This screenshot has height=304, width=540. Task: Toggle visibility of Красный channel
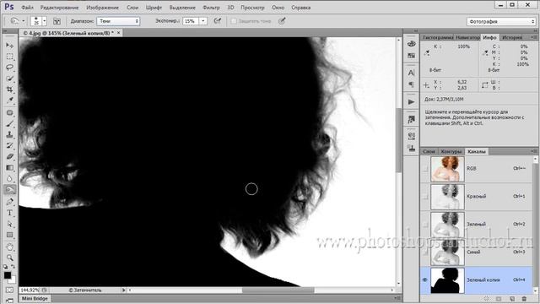point(425,197)
